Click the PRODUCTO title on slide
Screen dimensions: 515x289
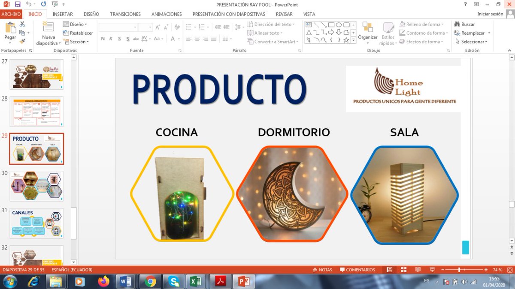tap(219, 89)
